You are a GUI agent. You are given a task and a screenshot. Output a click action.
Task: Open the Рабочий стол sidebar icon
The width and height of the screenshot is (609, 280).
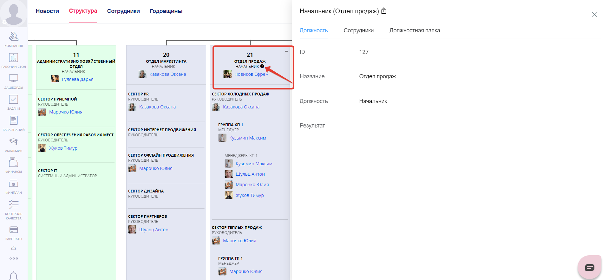[x=14, y=60]
